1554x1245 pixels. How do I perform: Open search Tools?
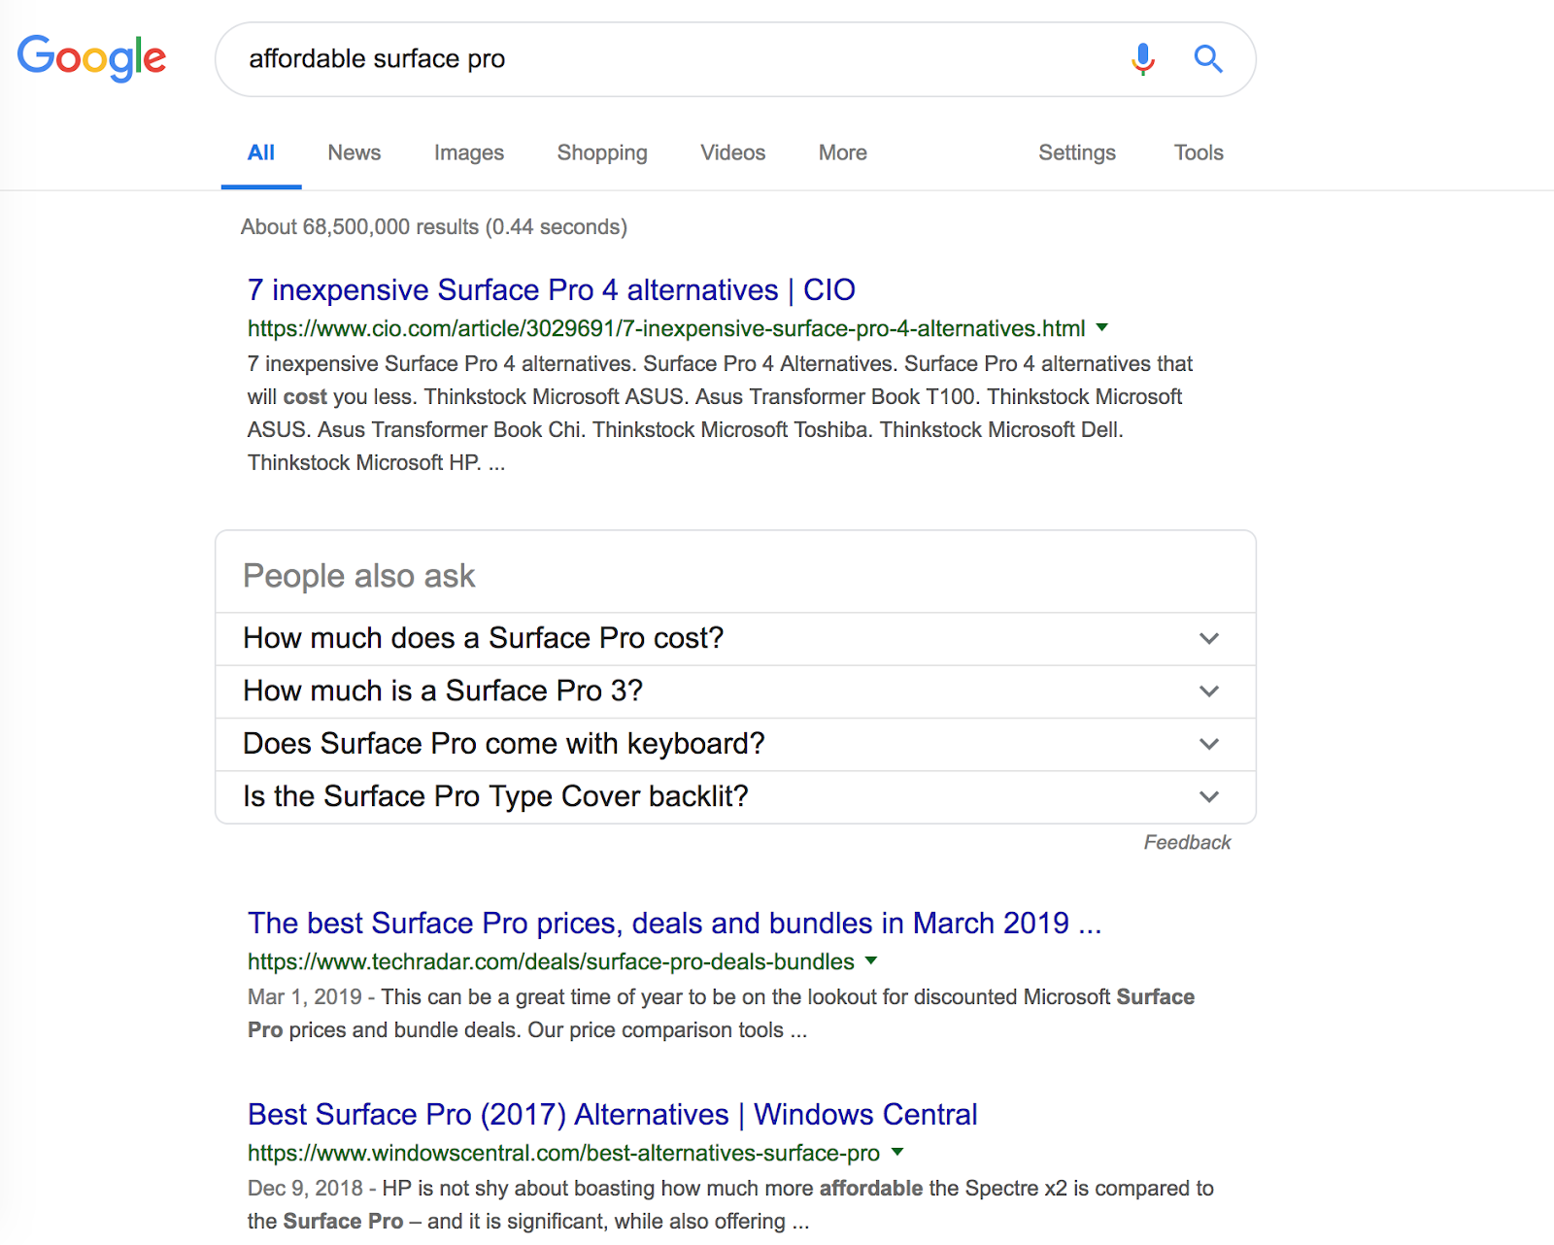[1199, 152]
